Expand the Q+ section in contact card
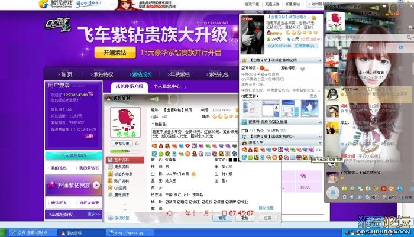The width and height of the screenshot is (414, 237). 320,137
